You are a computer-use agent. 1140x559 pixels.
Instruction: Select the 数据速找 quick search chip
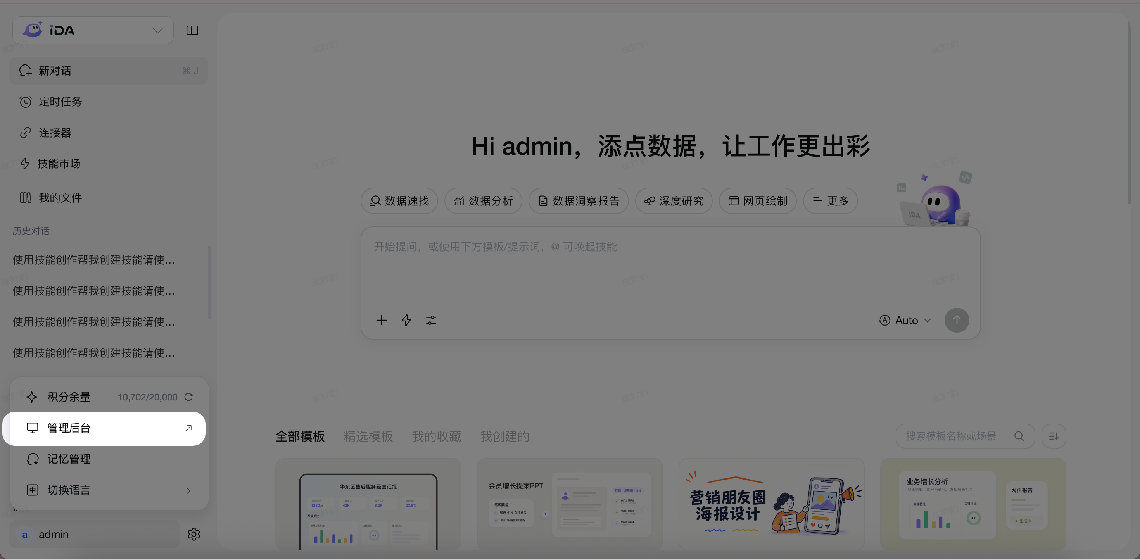click(399, 201)
